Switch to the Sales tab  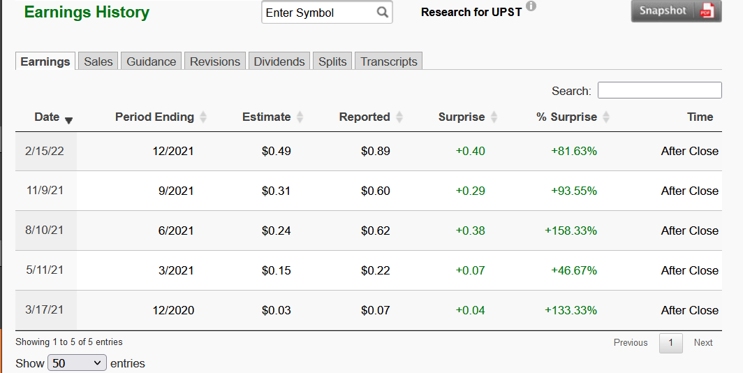pyautogui.click(x=98, y=61)
